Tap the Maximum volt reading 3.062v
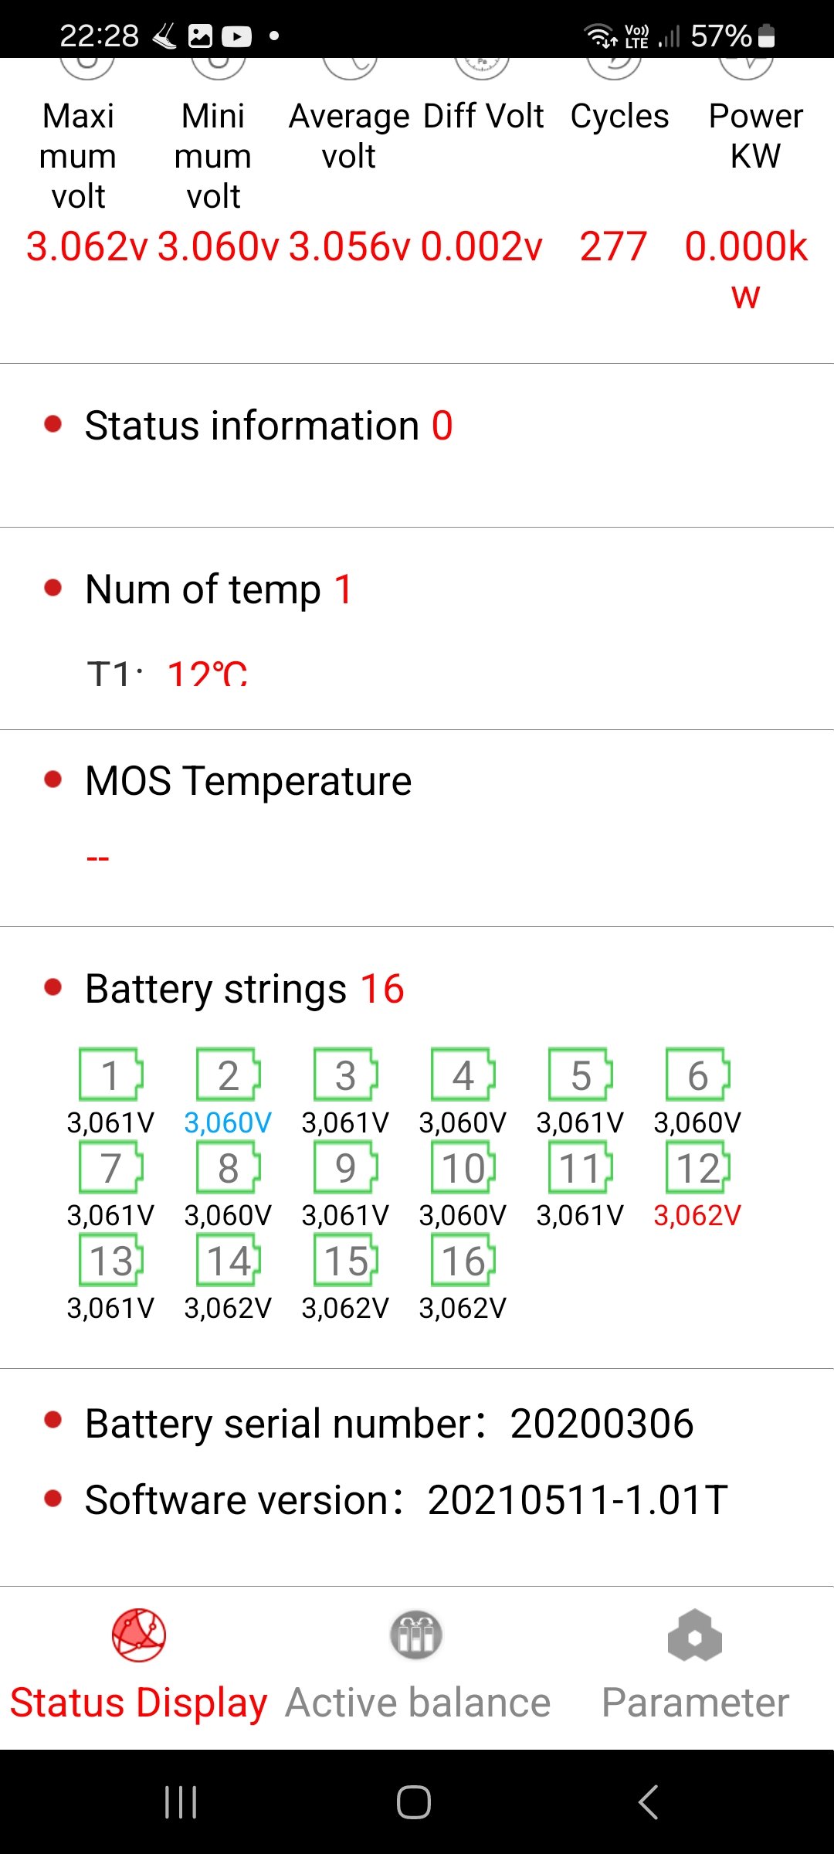The width and height of the screenshot is (834, 1854). point(86,246)
